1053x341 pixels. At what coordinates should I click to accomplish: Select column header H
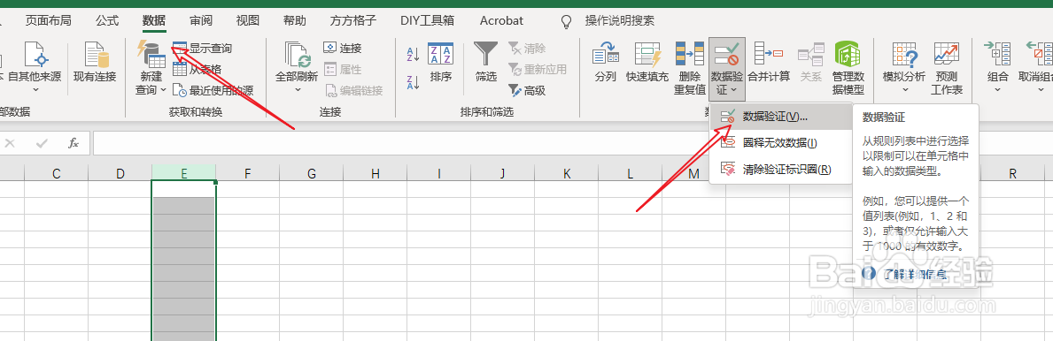tap(376, 173)
